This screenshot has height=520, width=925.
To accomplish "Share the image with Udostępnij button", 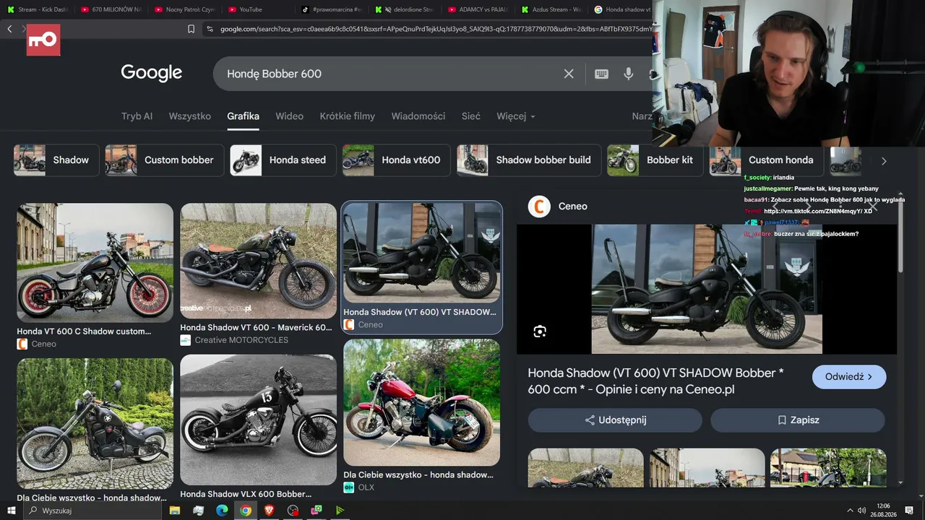I will pos(615,420).
